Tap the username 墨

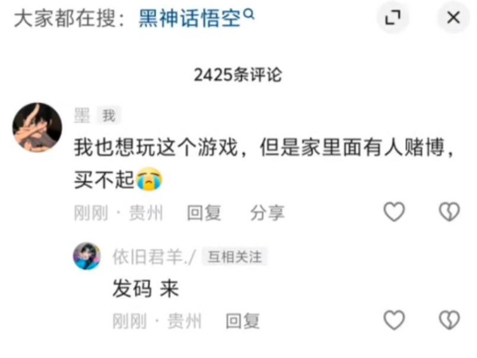[x=82, y=115]
